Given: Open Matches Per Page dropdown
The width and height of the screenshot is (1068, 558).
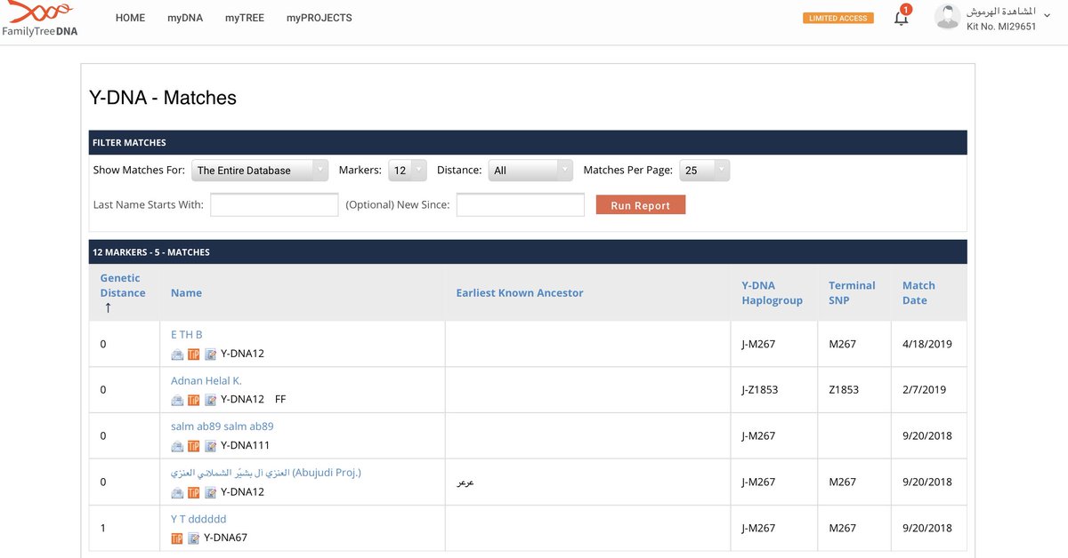Looking at the screenshot, I should point(704,170).
